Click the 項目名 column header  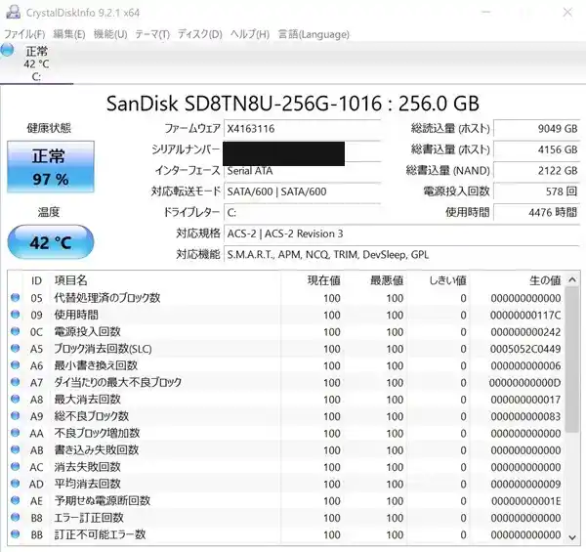point(70,280)
